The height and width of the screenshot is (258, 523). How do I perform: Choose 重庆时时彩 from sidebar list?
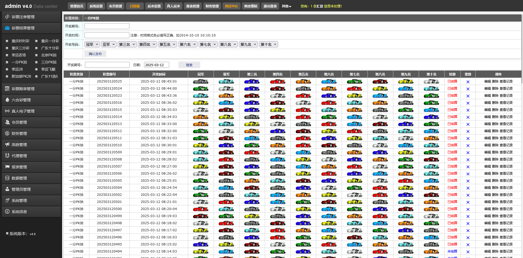click(x=20, y=41)
